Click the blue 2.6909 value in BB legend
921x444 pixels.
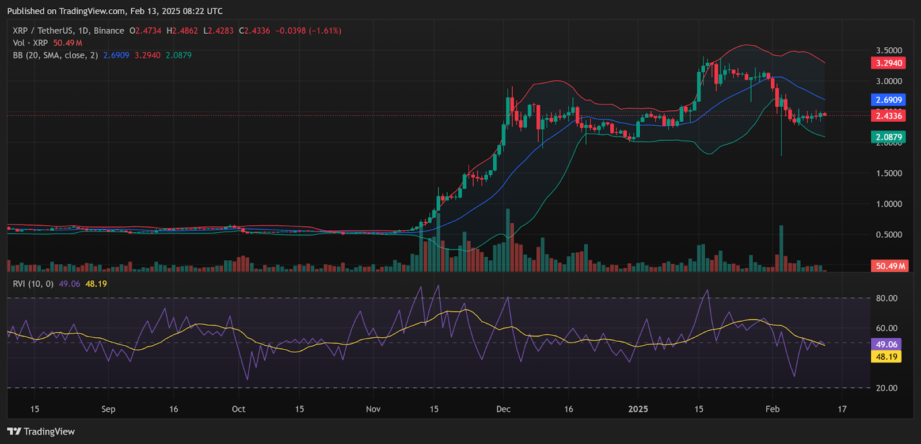[x=116, y=56]
